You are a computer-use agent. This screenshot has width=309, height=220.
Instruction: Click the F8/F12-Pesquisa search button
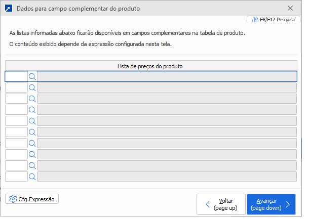click(273, 20)
